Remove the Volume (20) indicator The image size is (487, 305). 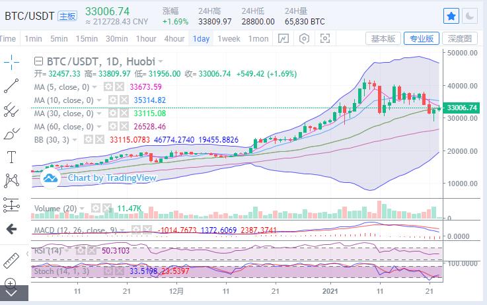point(107,208)
